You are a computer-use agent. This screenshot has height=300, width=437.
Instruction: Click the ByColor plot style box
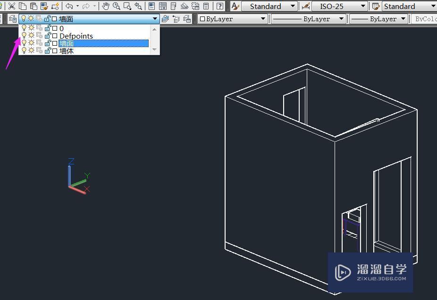point(424,19)
